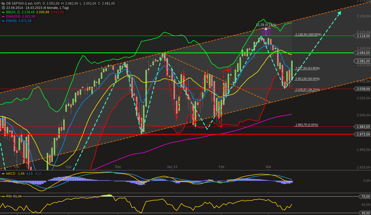Click the Fibonacci 2.051,56 (50.00%) label
Viewport: 371px width, 215px height.
[x=307, y=79]
